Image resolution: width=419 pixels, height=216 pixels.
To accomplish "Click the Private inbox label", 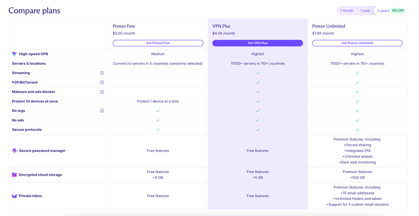I will point(30,196).
